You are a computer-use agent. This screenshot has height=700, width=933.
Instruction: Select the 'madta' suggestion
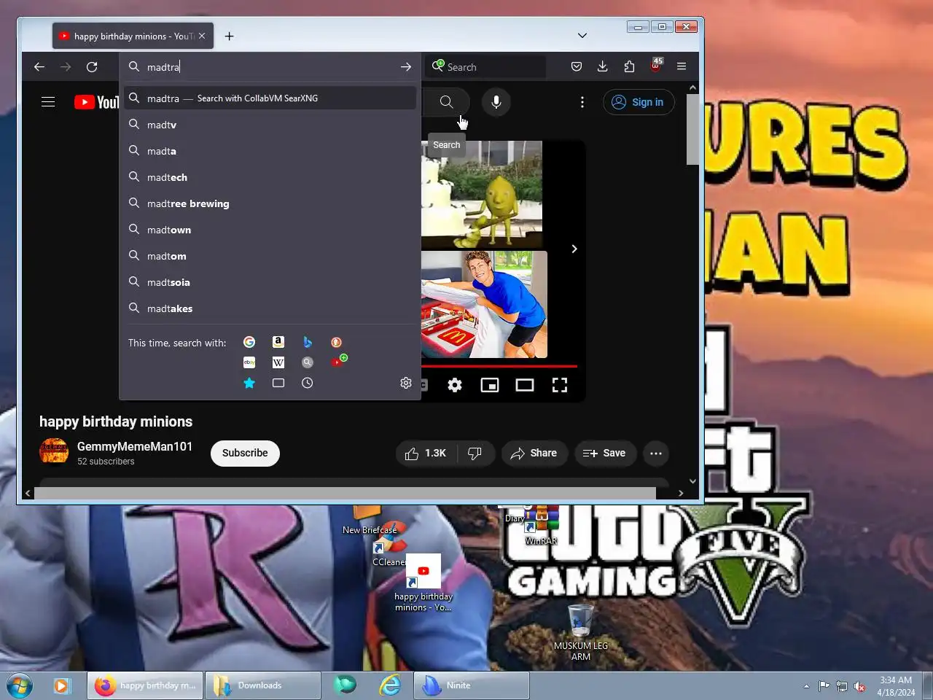[x=270, y=151]
